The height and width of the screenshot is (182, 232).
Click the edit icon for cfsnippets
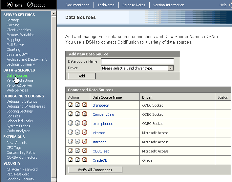click(71, 105)
